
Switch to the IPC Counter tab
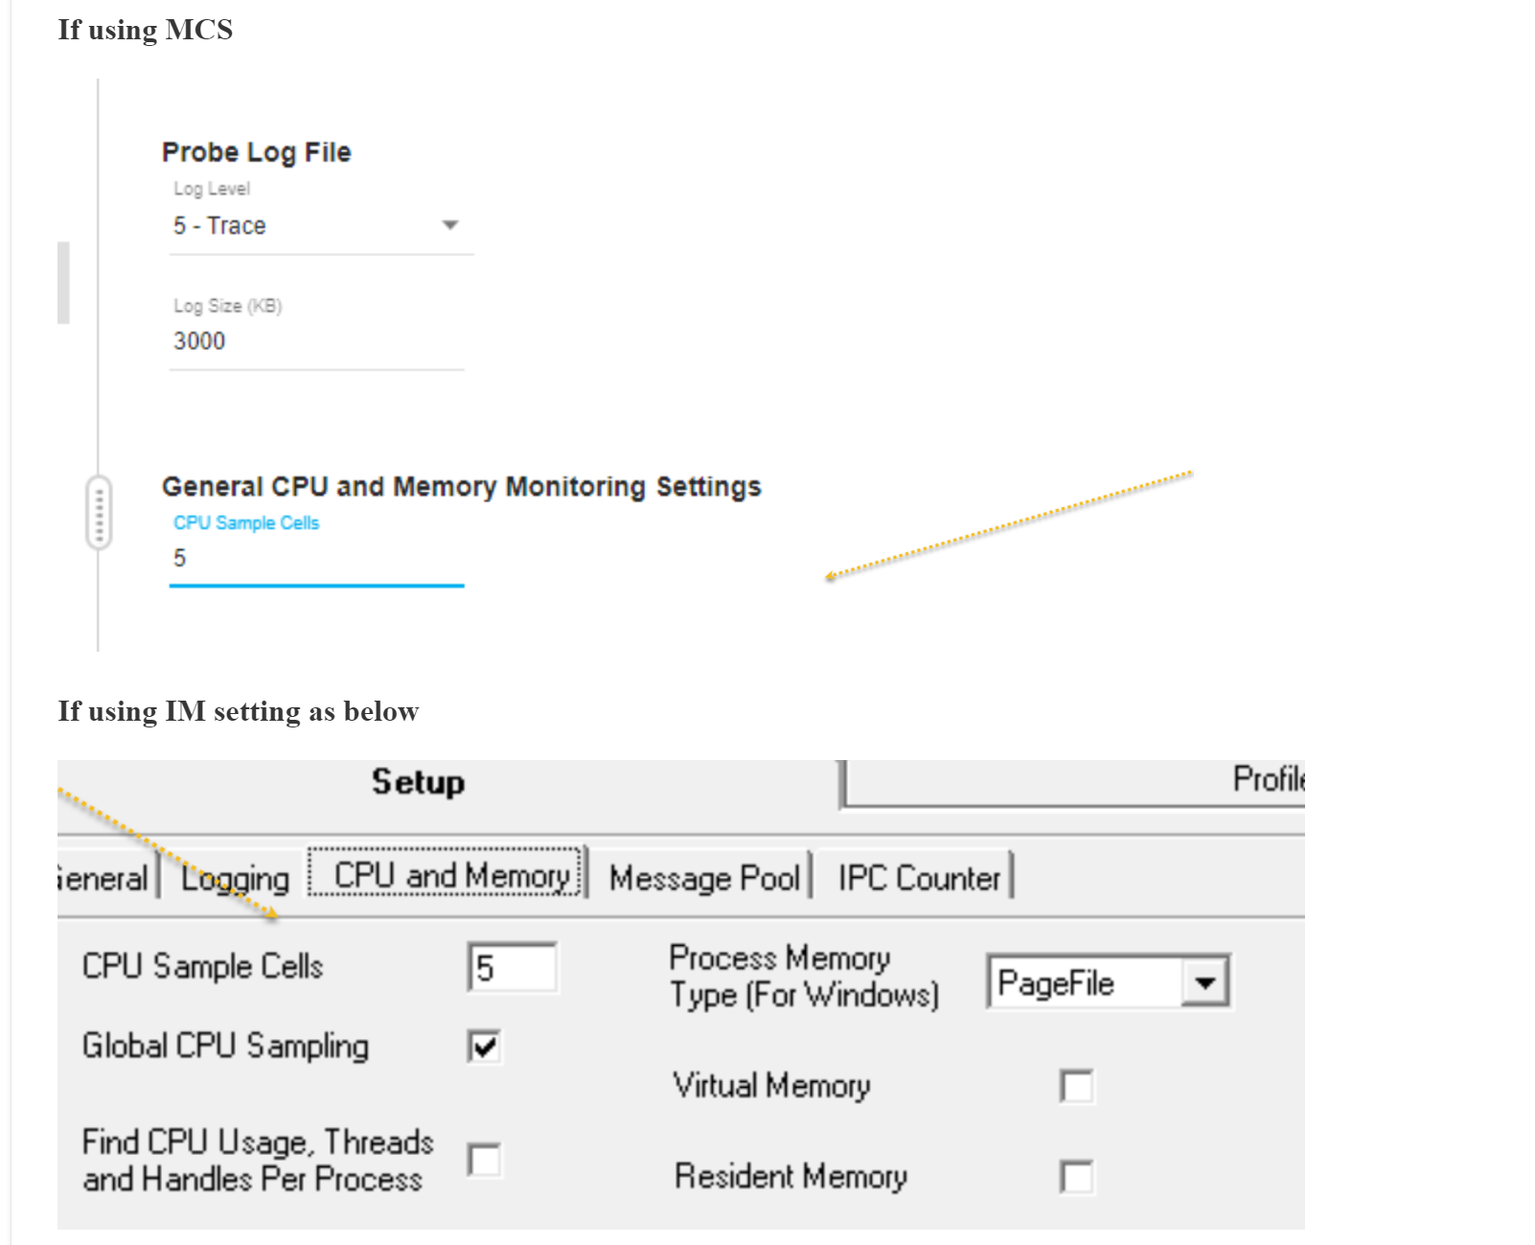click(x=918, y=878)
